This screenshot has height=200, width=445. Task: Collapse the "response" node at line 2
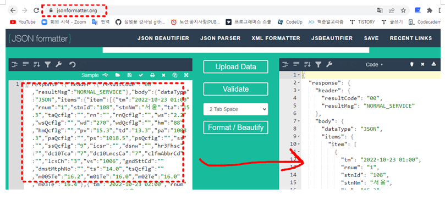click(299, 83)
